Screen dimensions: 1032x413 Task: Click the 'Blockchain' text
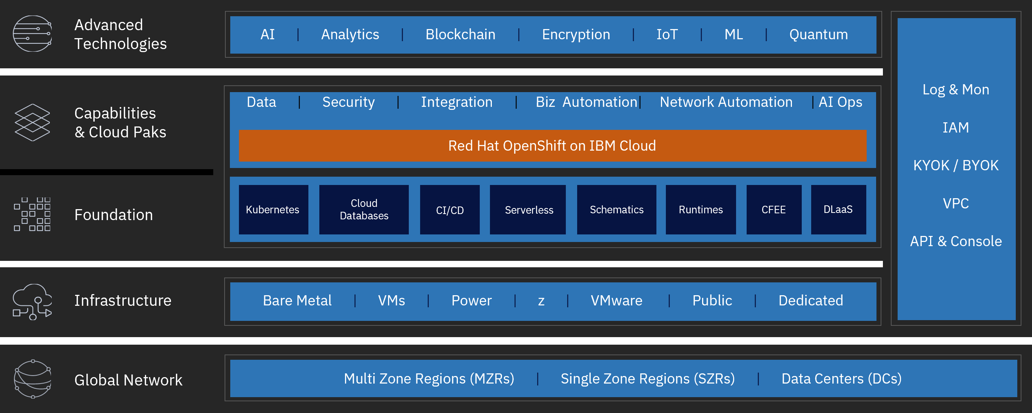(x=460, y=34)
